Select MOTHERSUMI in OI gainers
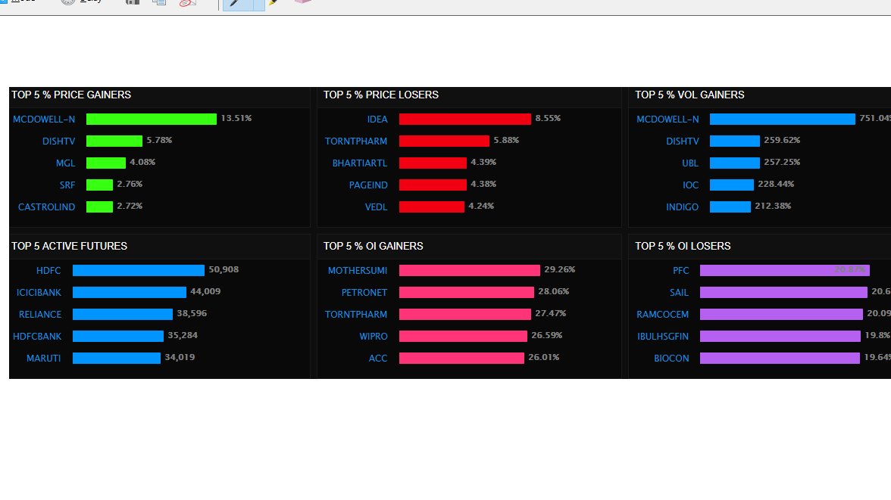The image size is (891, 500). pos(358,271)
